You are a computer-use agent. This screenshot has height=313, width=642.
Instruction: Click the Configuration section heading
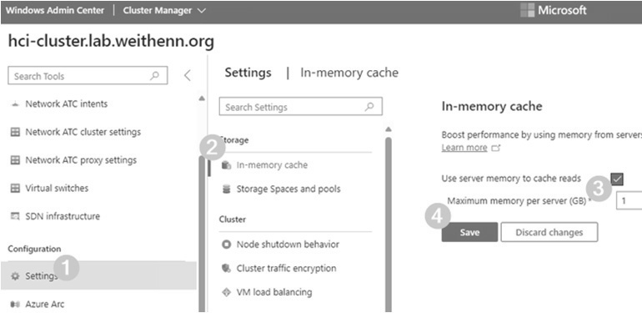(34, 249)
